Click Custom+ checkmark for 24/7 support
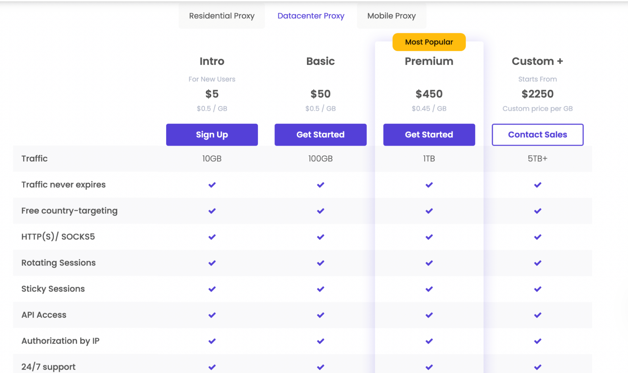Image resolution: width=628 pixels, height=373 pixels. pyautogui.click(x=537, y=367)
